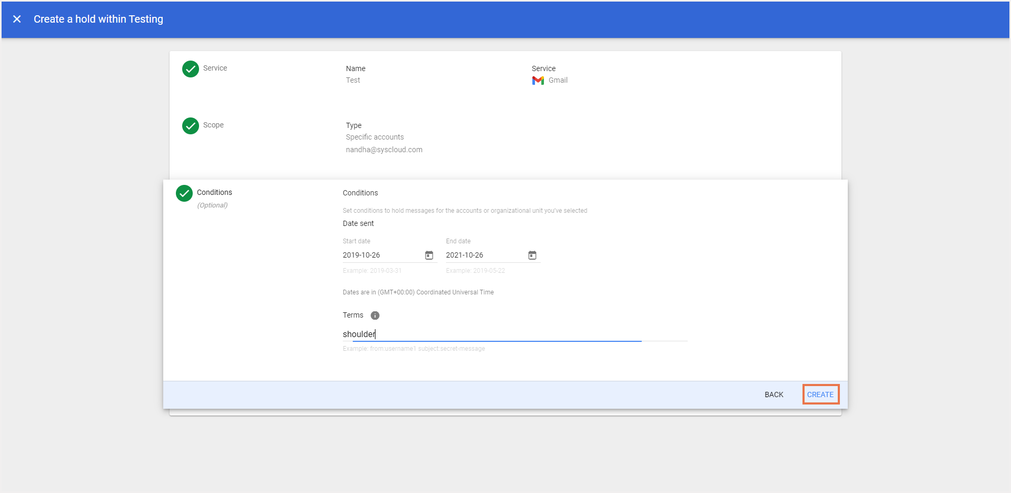Viewport: 1011px width, 493px height.
Task: Open the End date calendar picker
Action: coord(532,255)
